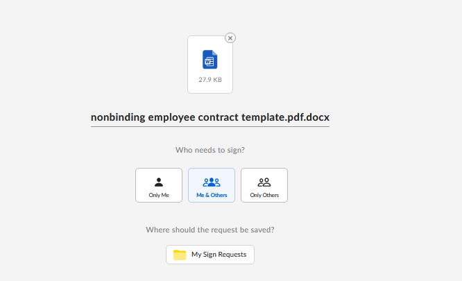The image size is (462, 281).
Task: Click the blue Word document icon
Action: pos(210,60)
